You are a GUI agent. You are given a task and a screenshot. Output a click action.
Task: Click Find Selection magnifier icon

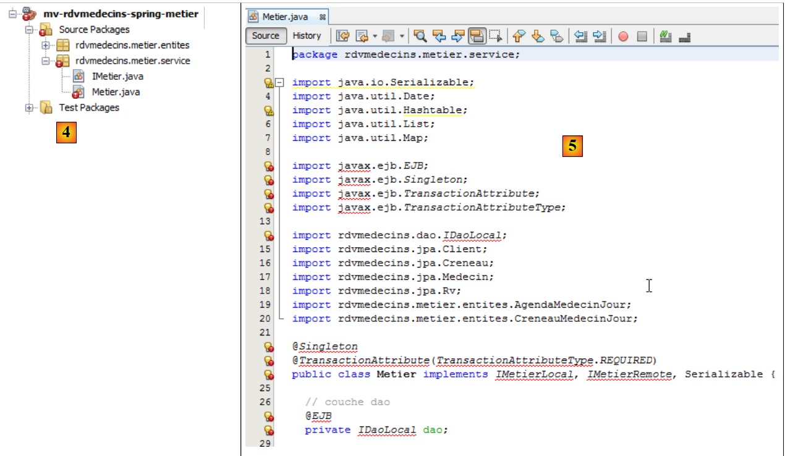click(x=420, y=36)
